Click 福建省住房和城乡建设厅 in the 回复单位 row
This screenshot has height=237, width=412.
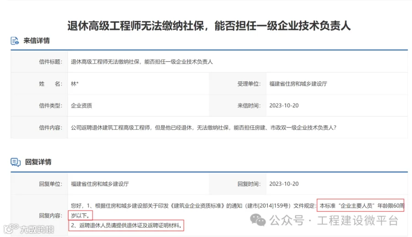point(100,184)
